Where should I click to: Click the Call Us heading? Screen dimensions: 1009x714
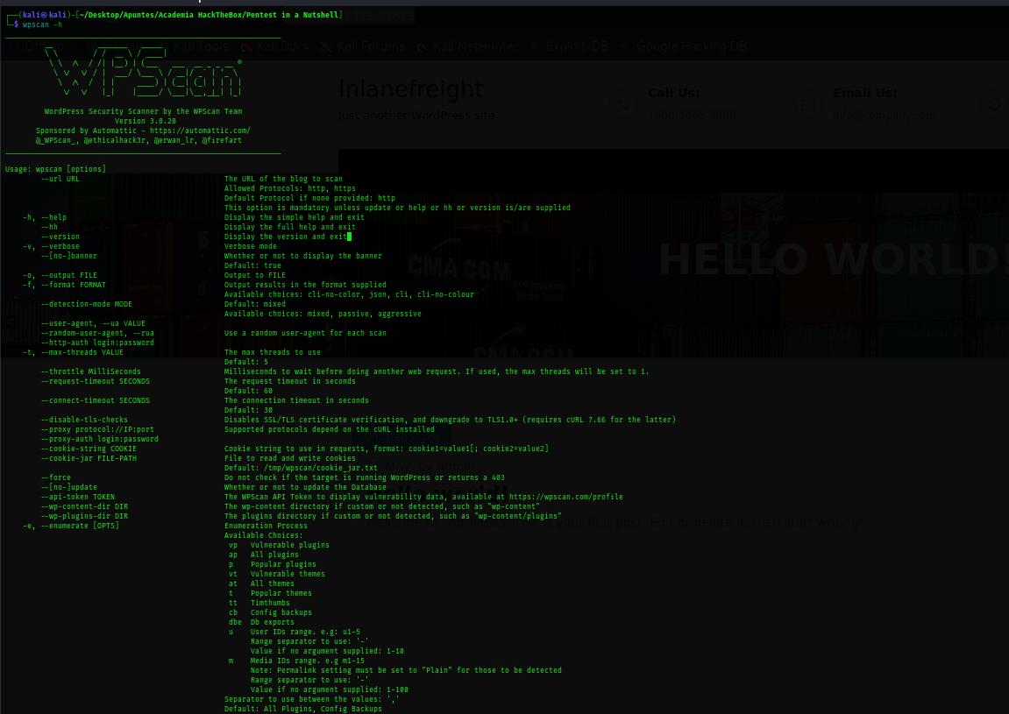tap(673, 93)
